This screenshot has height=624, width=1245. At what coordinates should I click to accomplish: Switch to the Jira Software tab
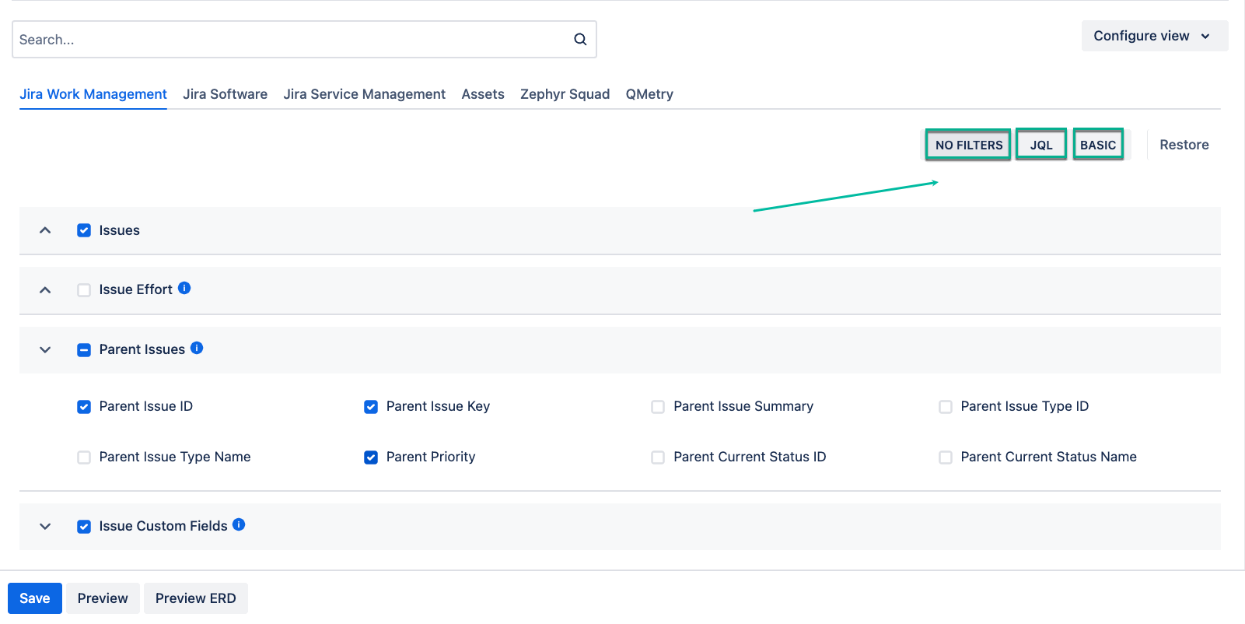point(225,94)
